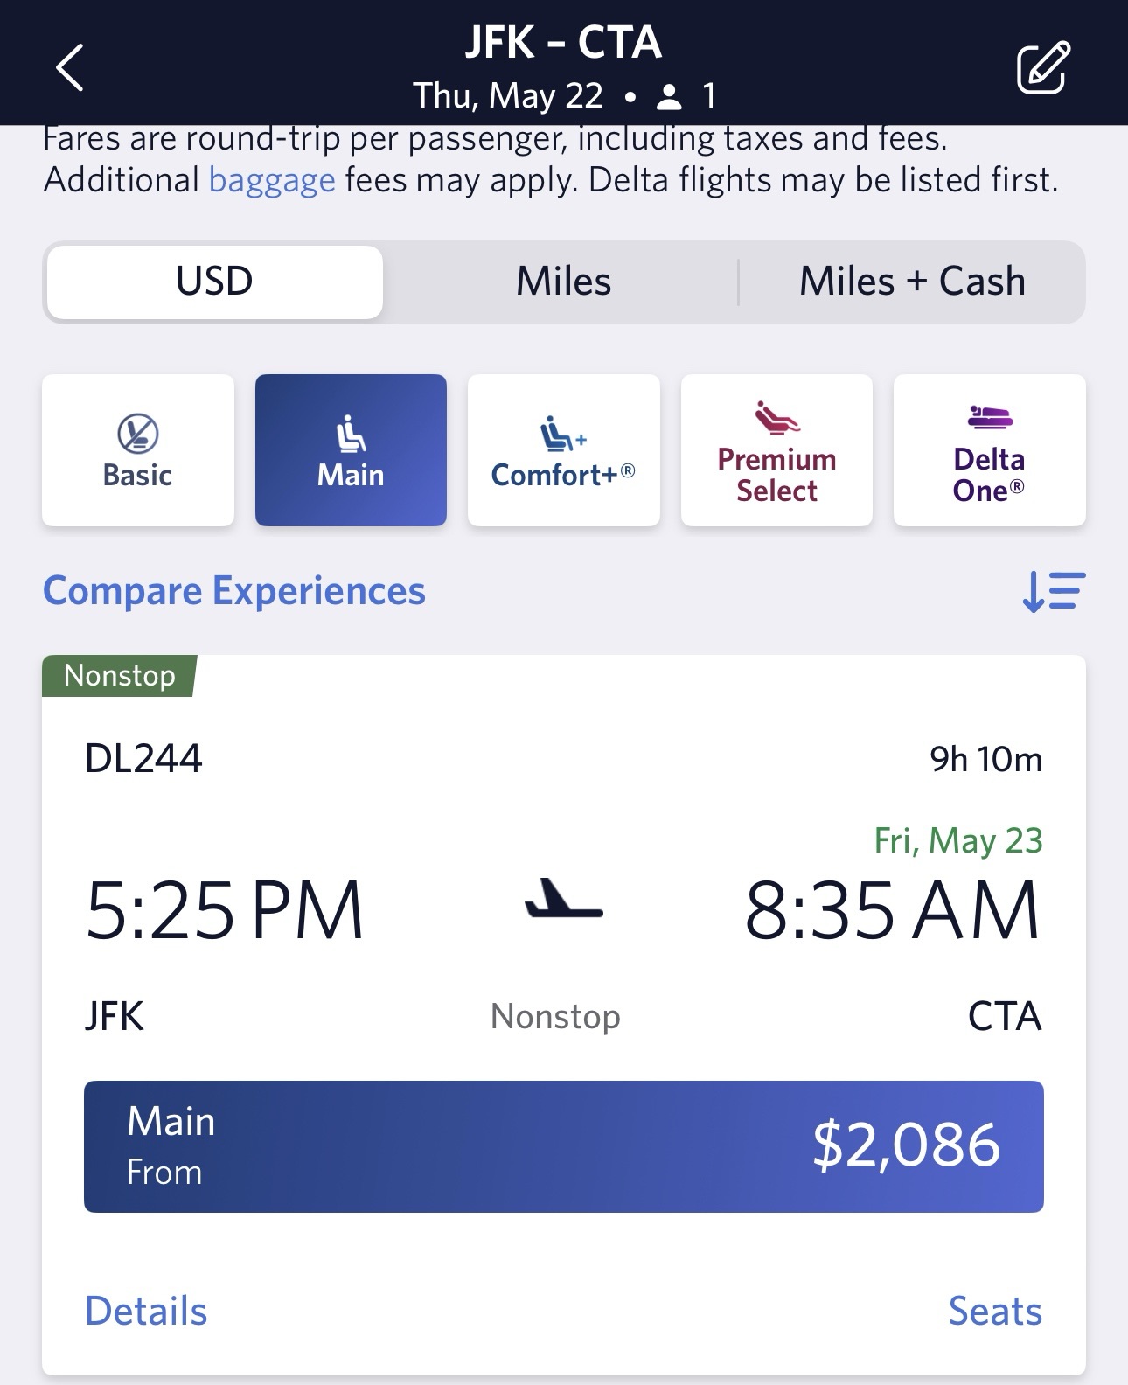
Task: Select the Delta One lie-flat icon
Action: pyautogui.click(x=989, y=418)
